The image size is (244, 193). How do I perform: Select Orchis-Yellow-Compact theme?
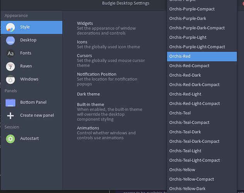[202, 180]
